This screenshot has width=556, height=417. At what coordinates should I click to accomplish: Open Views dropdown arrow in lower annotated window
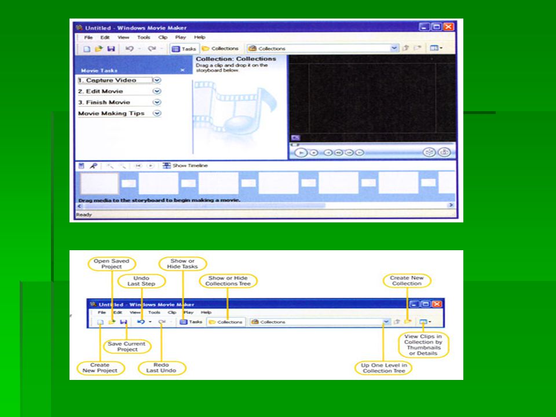430,322
